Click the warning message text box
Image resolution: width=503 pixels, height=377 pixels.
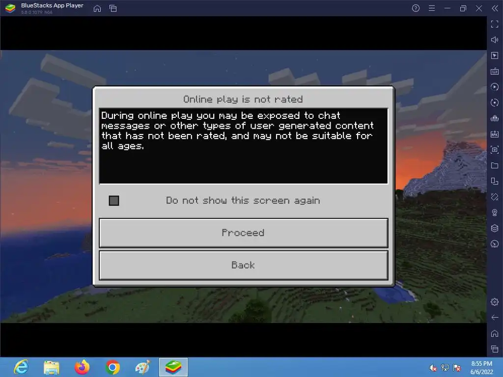(244, 146)
